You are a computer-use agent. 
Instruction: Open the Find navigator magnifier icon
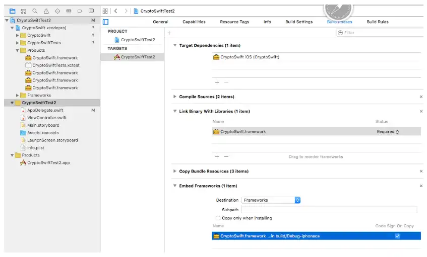coord(35,11)
